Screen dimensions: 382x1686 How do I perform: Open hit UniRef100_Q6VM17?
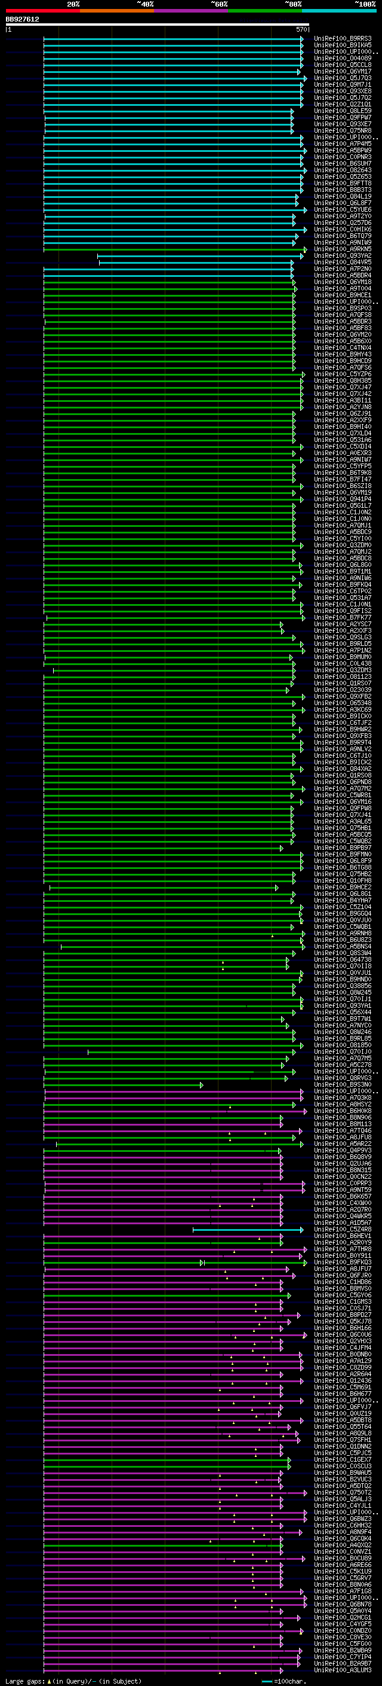(343, 71)
